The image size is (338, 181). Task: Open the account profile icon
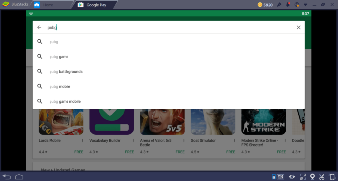point(297,5)
